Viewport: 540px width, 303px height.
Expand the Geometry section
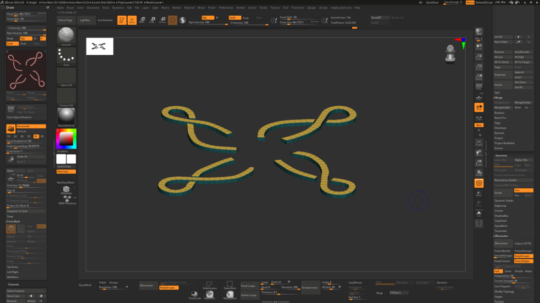pyautogui.click(x=502, y=155)
